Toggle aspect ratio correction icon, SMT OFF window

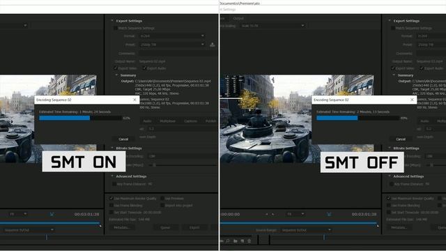click(x=329, y=214)
